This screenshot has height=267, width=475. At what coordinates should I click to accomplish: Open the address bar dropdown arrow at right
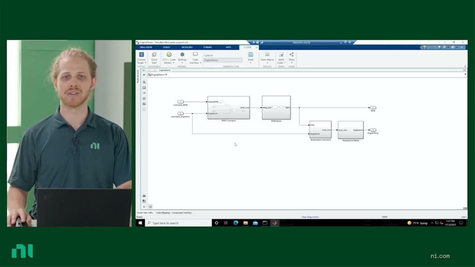click(x=465, y=75)
